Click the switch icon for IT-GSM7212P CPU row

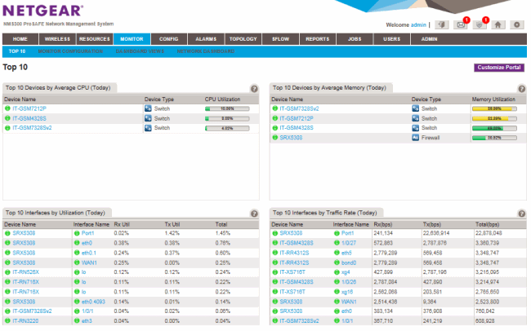click(x=149, y=108)
